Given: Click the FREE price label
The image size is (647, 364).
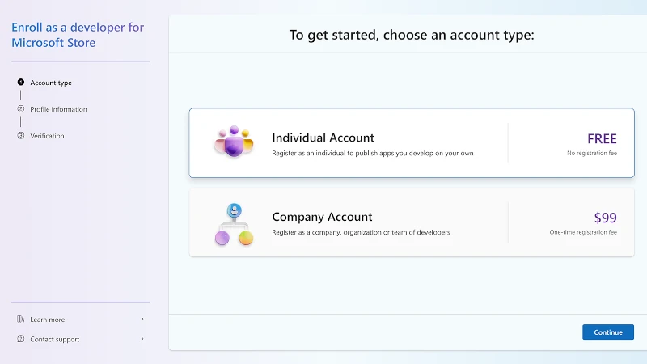Looking at the screenshot, I should pos(602,138).
